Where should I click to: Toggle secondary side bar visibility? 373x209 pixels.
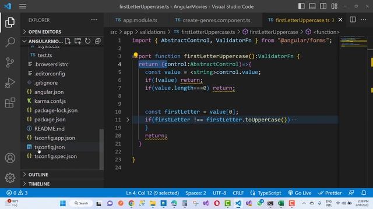click(323, 6)
